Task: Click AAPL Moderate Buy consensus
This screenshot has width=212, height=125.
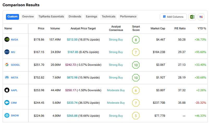Action: click(116, 90)
